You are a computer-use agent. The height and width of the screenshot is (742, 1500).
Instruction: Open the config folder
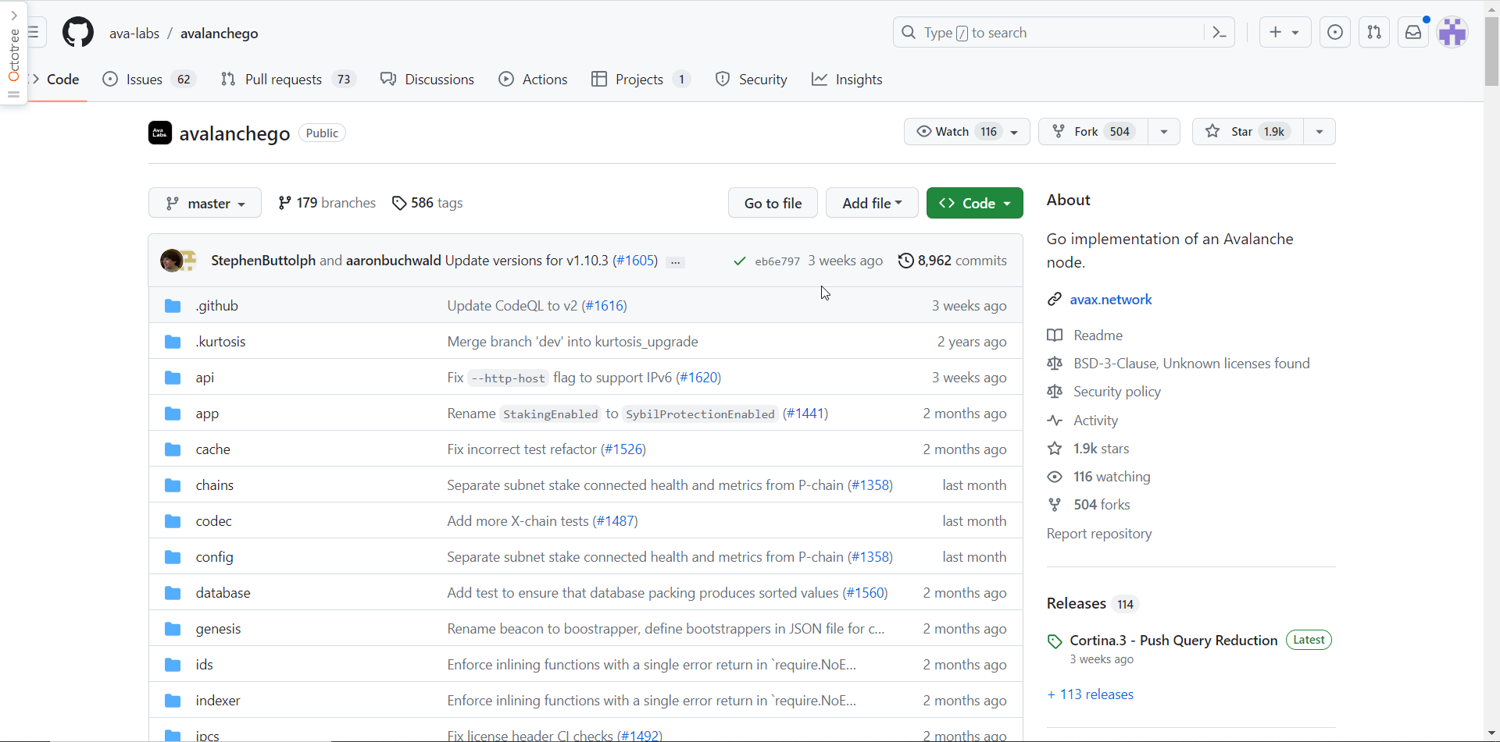click(215, 557)
